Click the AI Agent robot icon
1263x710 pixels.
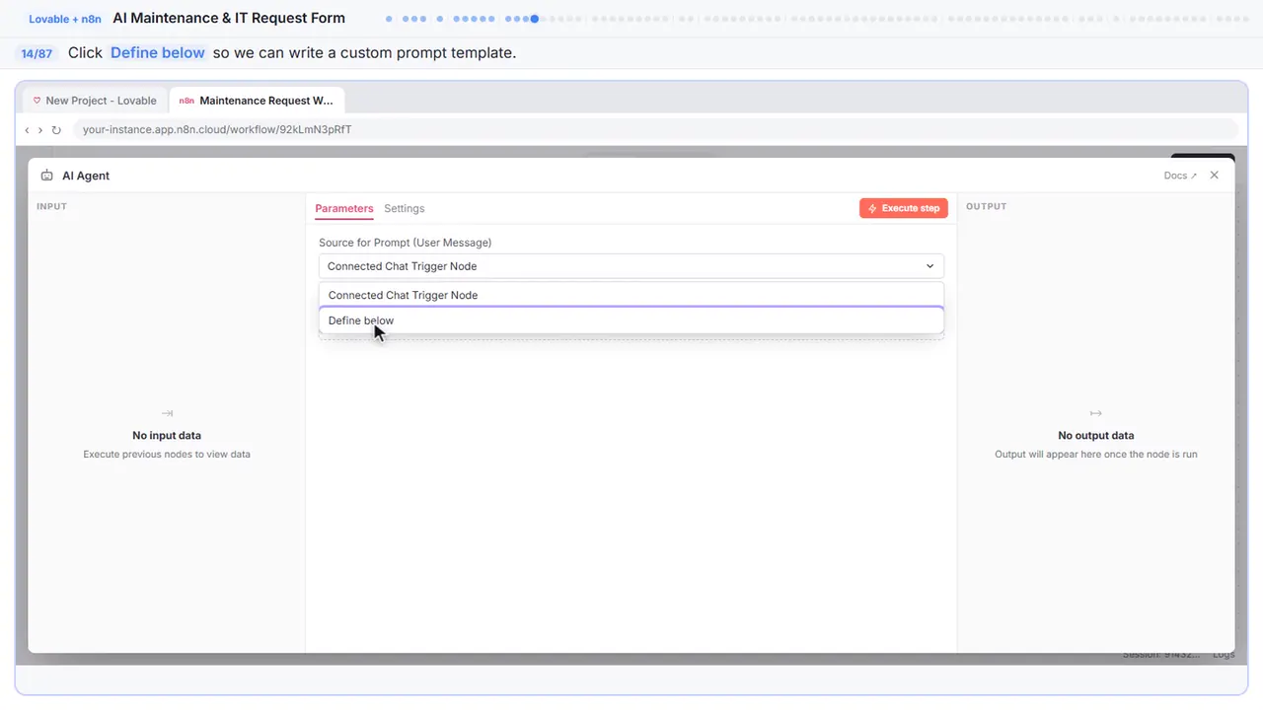coord(47,176)
